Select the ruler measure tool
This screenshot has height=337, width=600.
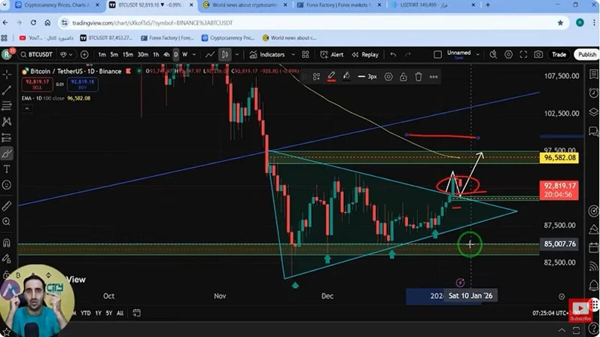coord(7,206)
